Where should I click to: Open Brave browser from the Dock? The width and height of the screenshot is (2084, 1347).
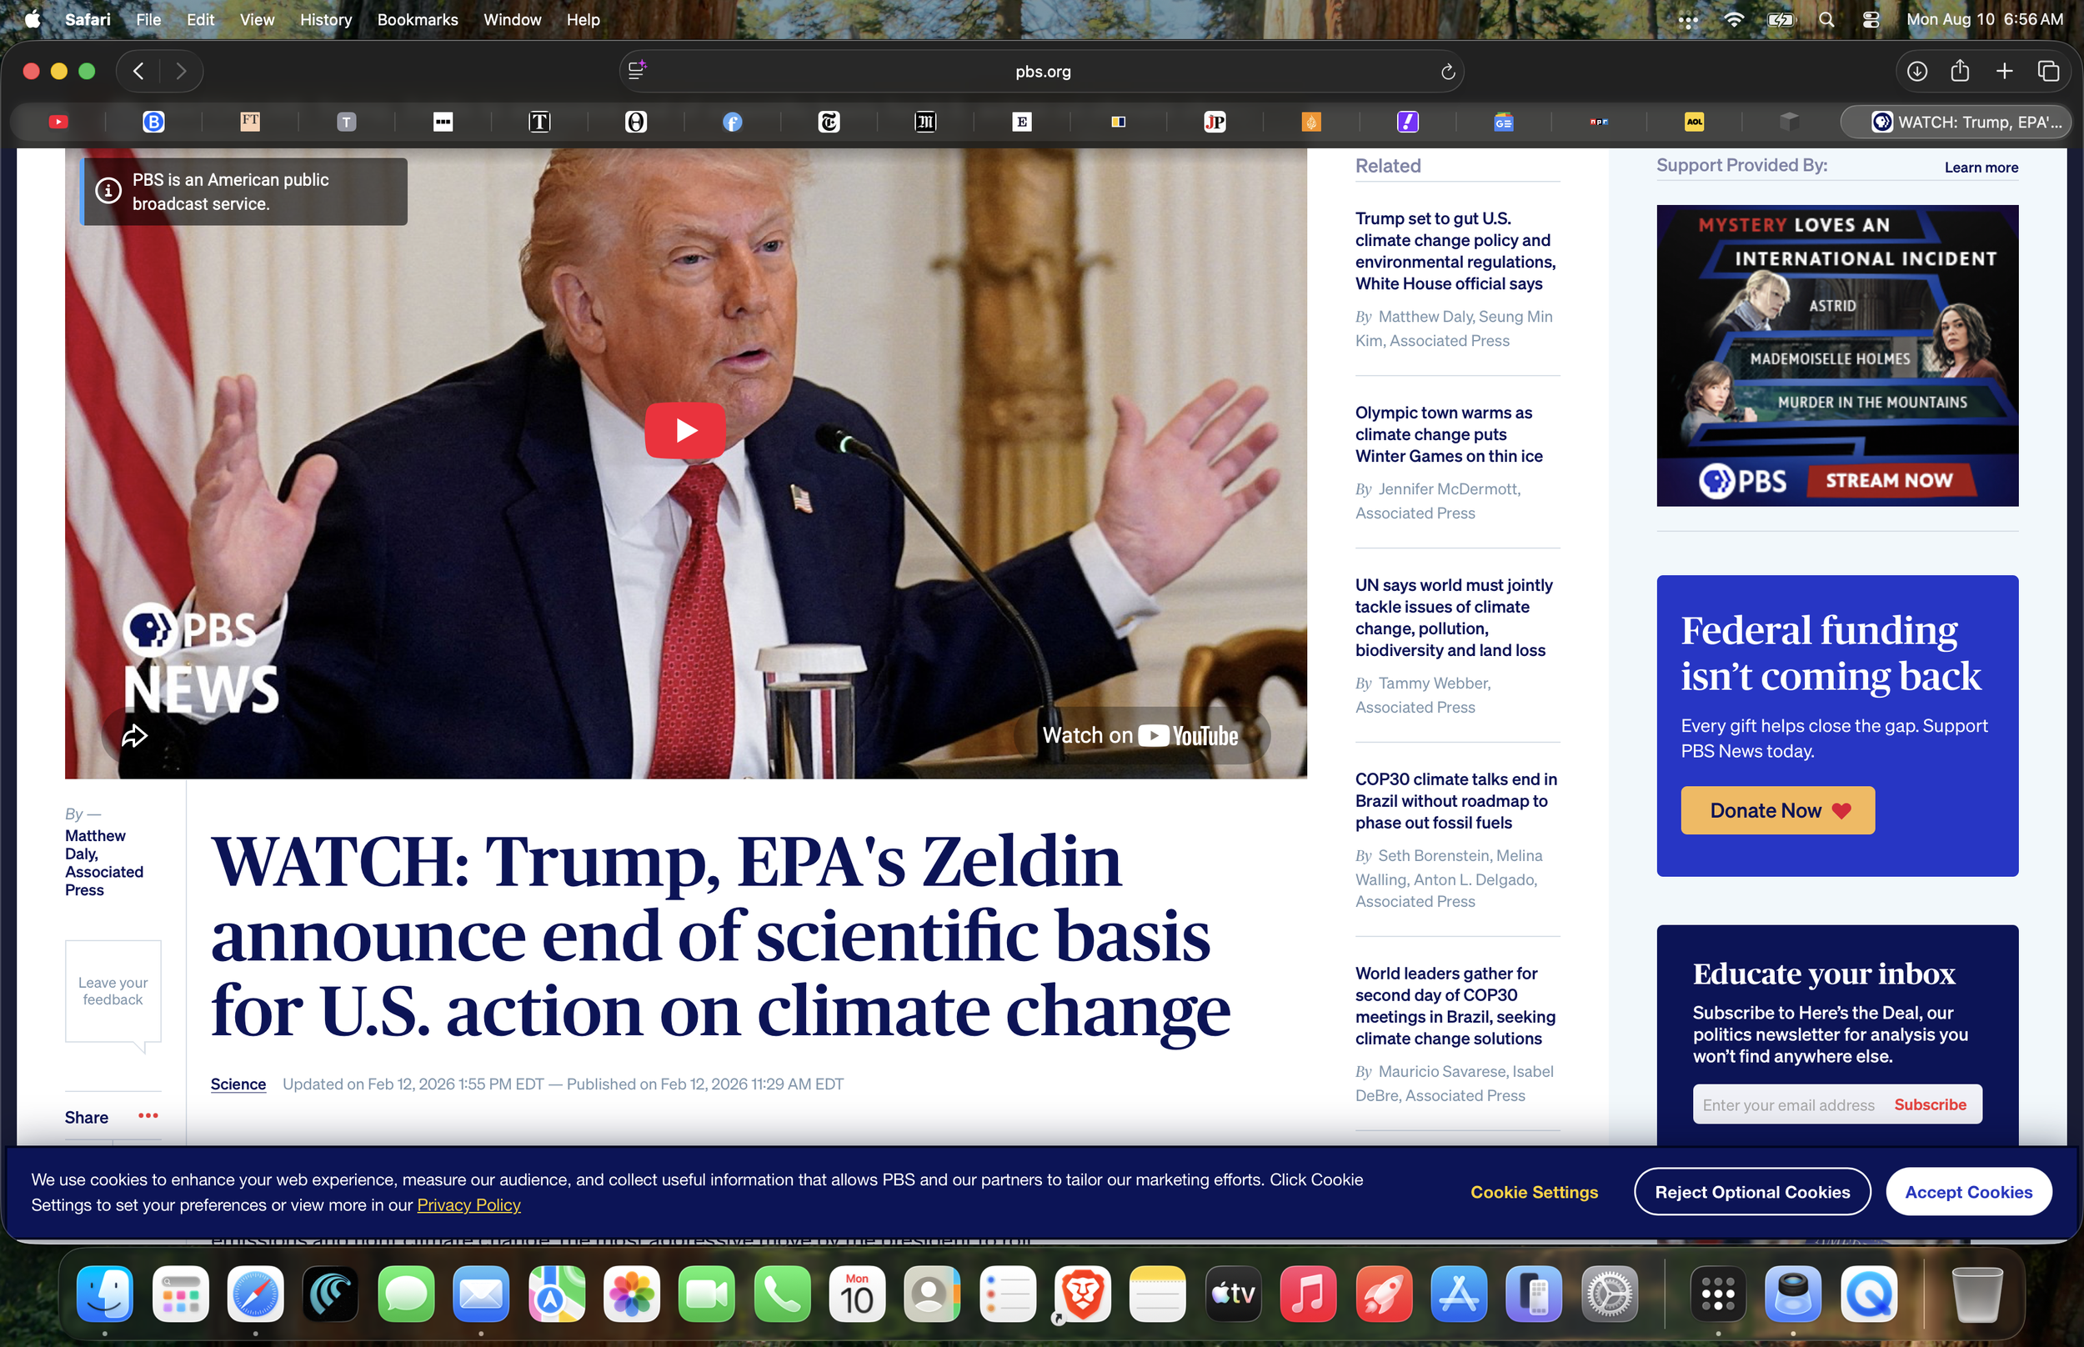[x=1082, y=1294]
